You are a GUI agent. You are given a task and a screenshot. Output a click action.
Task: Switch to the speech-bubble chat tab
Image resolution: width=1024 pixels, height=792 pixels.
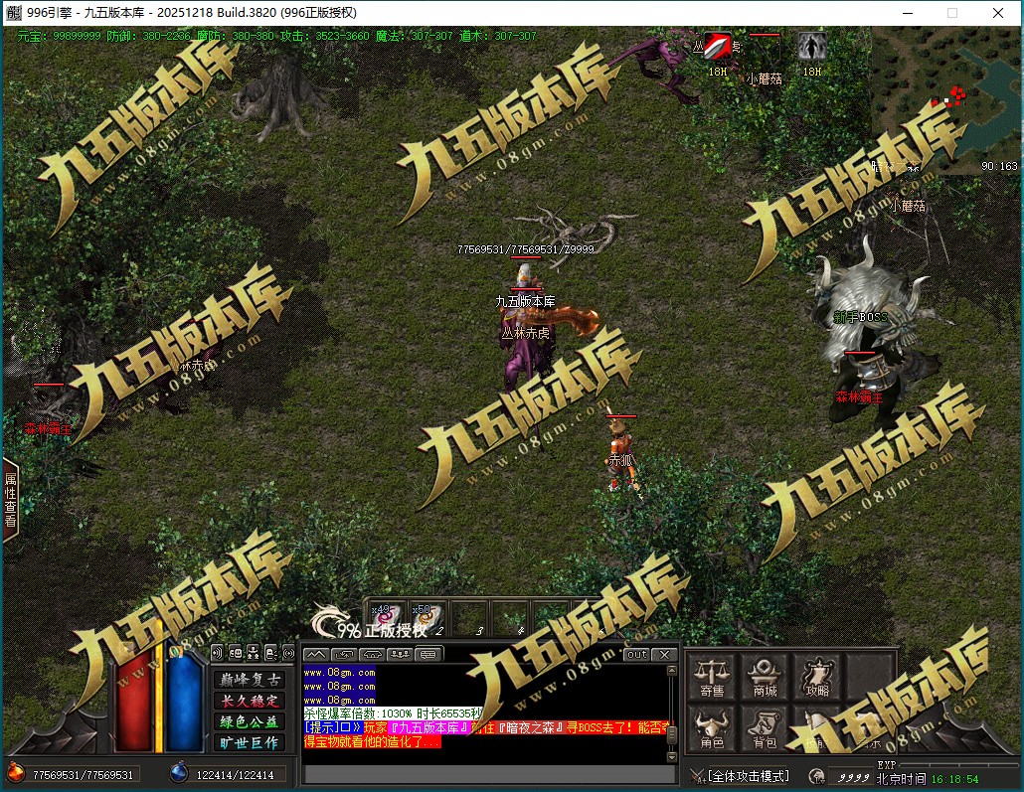[x=427, y=654]
